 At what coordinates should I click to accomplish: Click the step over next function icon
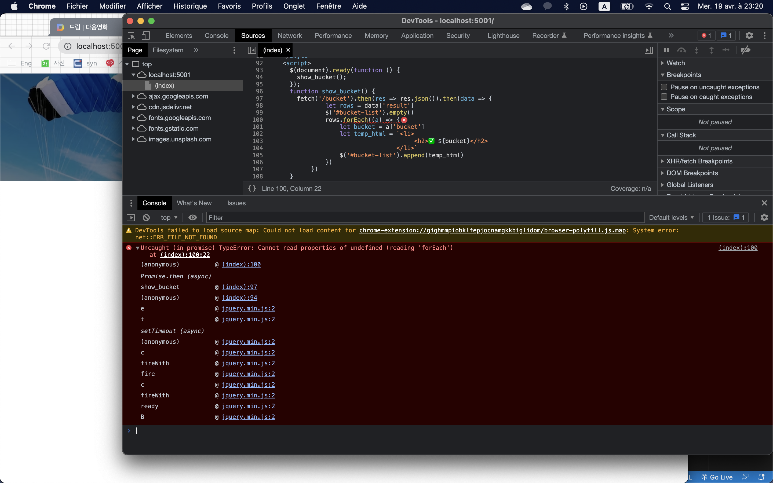pos(681,50)
